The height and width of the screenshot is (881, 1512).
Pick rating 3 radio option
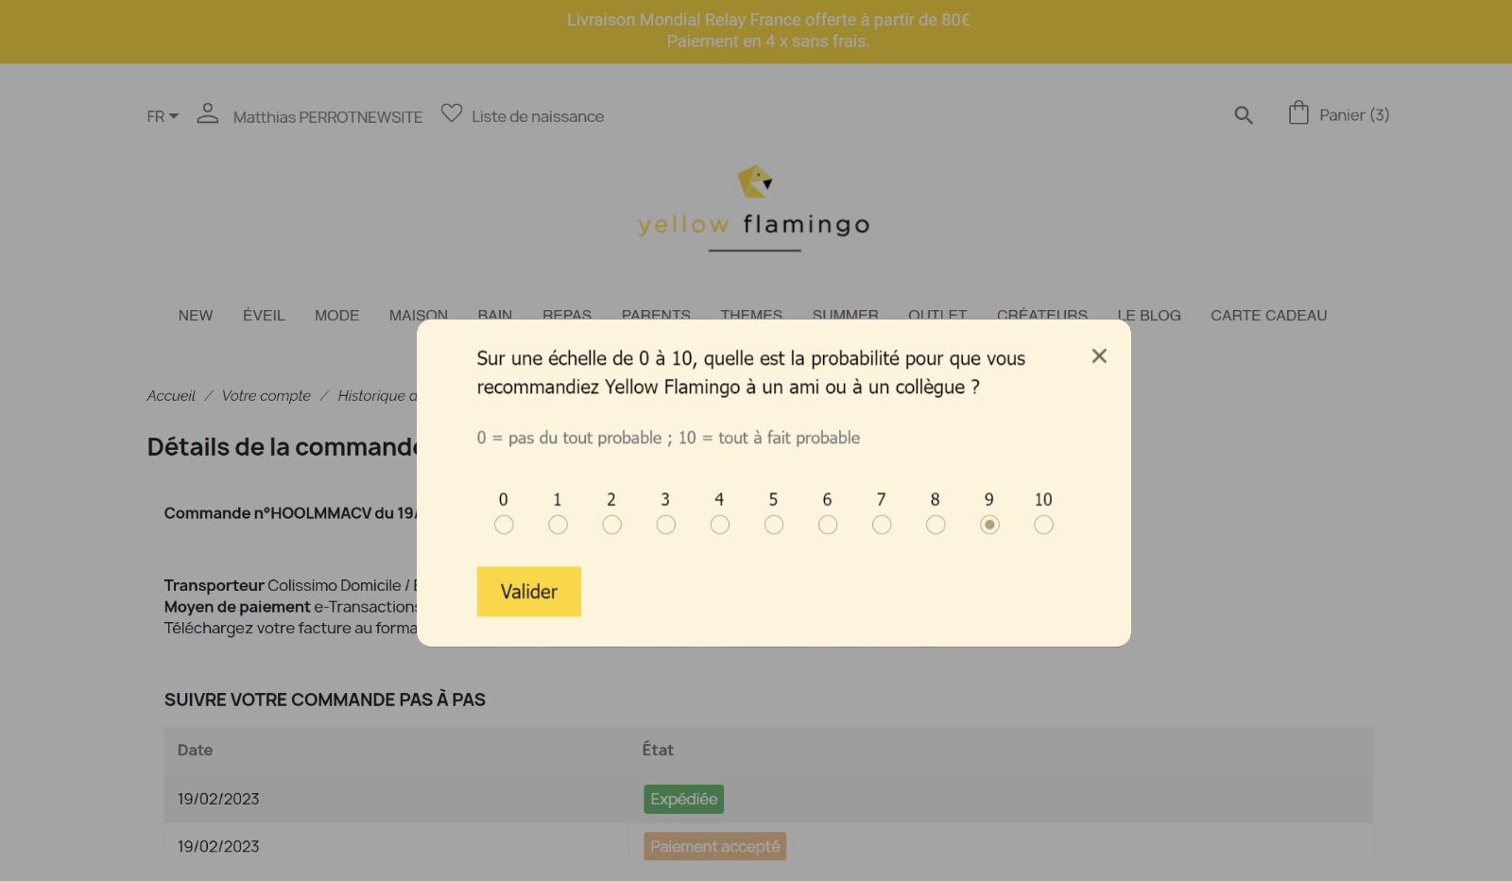tap(666, 525)
